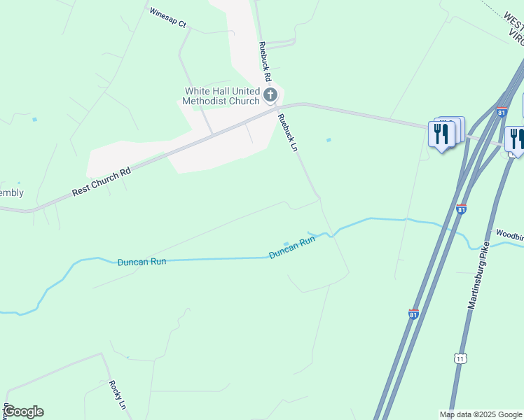Click the Map data ©2025 Google text
This screenshot has width=524, height=420.
click(x=481, y=414)
